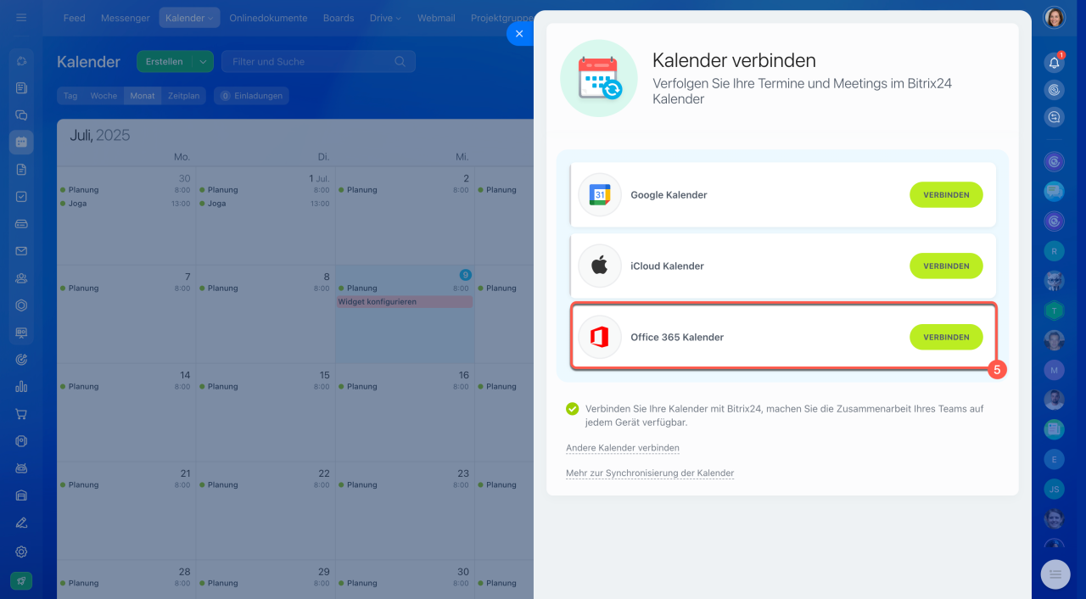
Task: Close the Kalender verbinden side panel
Action: pyautogui.click(x=519, y=34)
